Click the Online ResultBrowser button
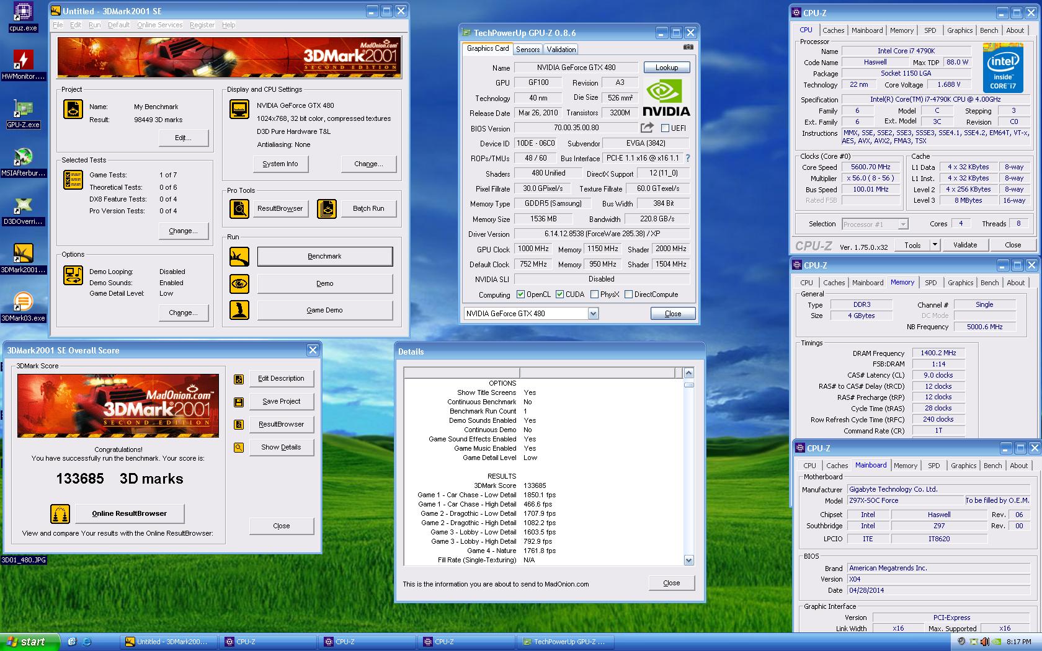 (130, 514)
